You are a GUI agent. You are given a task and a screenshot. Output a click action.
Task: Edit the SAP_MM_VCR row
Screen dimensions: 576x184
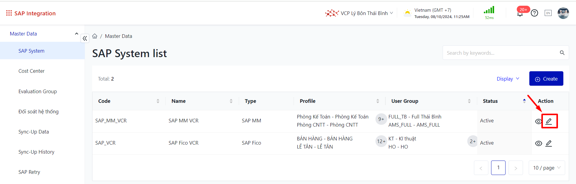coord(549,121)
